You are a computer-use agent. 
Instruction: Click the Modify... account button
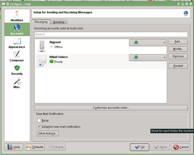click(178, 49)
